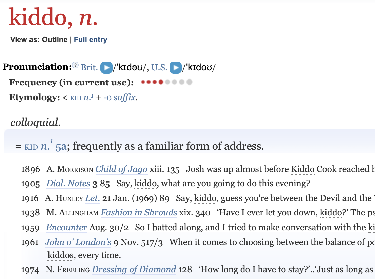Switch view to Full entry
The image size is (375, 279).
tap(91, 39)
